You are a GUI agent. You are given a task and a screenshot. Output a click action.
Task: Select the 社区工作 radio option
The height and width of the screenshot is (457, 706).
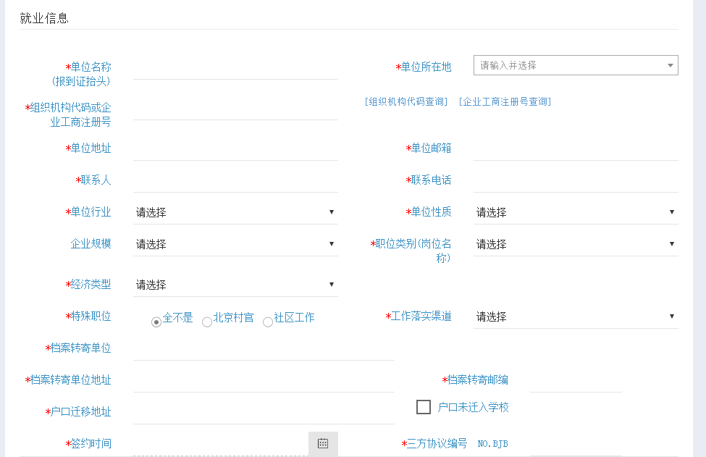tap(268, 322)
